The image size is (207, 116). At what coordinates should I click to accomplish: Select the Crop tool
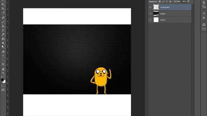pyautogui.click(x=3, y=9)
